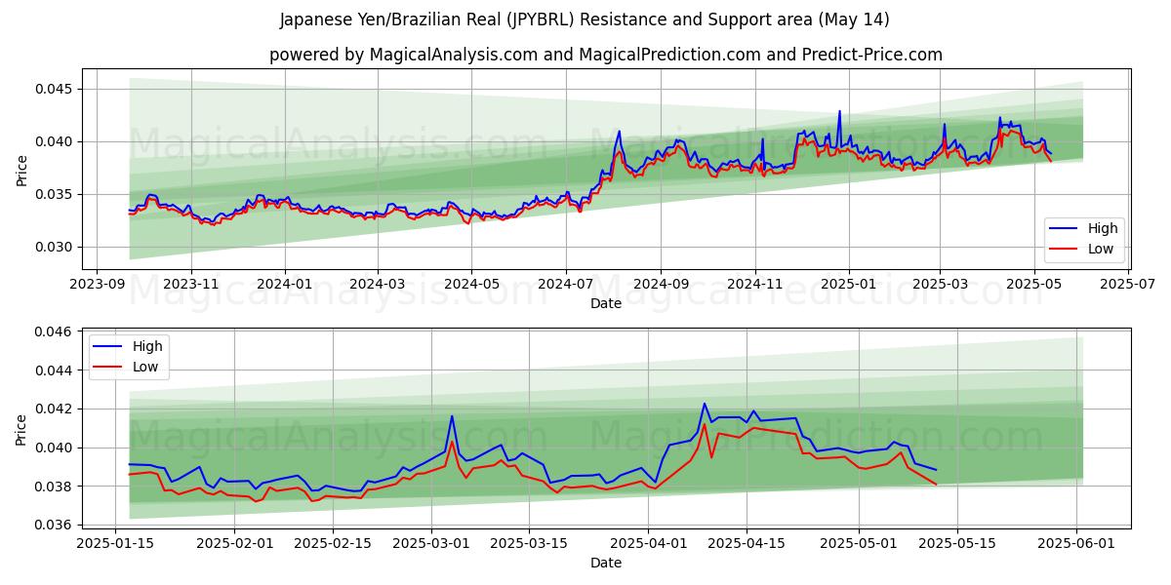1171x585 pixels.
Task: Click the 2025-03-01 label on bottom chart
Action: tap(431, 542)
